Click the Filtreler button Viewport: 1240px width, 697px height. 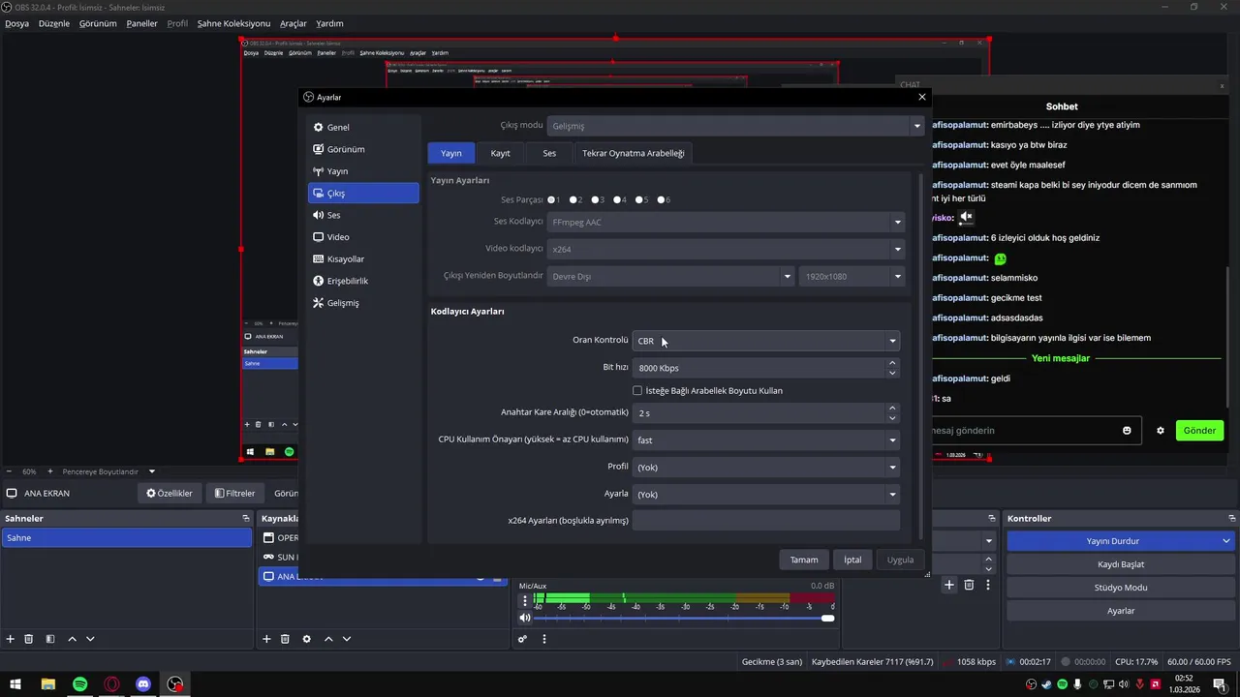point(234,493)
